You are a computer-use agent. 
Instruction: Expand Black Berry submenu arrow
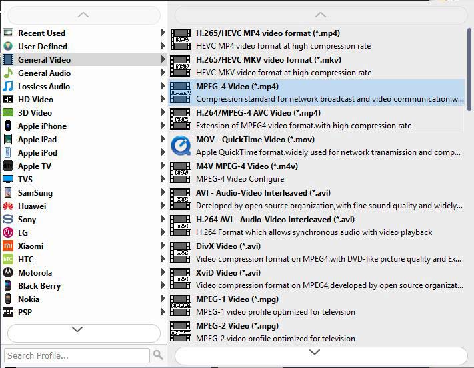[x=163, y=285]
